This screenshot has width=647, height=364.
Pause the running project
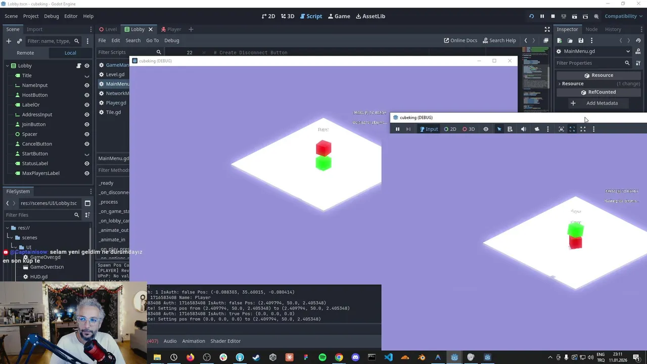(542, 16)
